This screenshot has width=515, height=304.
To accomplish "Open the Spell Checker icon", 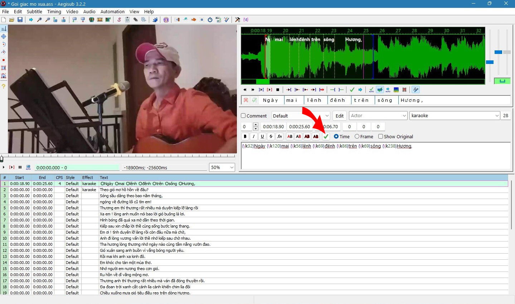I will tap(227, 20).
